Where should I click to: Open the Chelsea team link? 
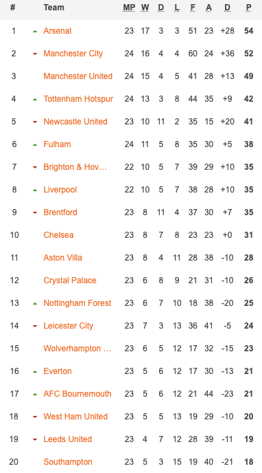pyautogui.click(x=58, y=234)
